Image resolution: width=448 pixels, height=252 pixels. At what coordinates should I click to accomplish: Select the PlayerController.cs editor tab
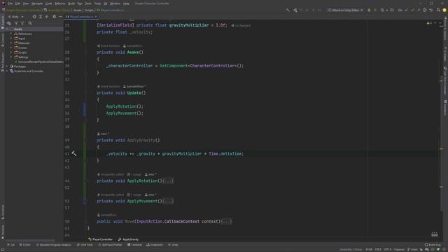(82, 17)
